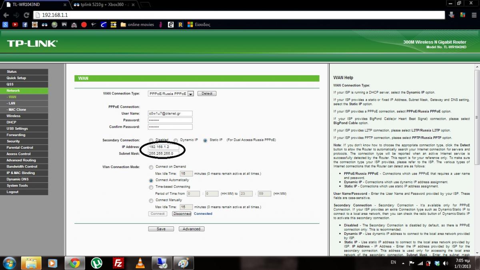
Task: Open uTorrent from the taskbar
Action: (96, 263)
